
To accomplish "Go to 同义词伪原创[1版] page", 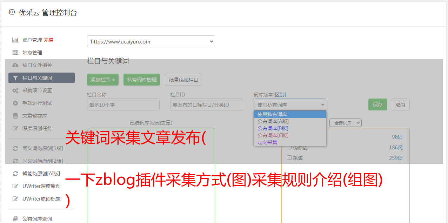I will [43, 148].
